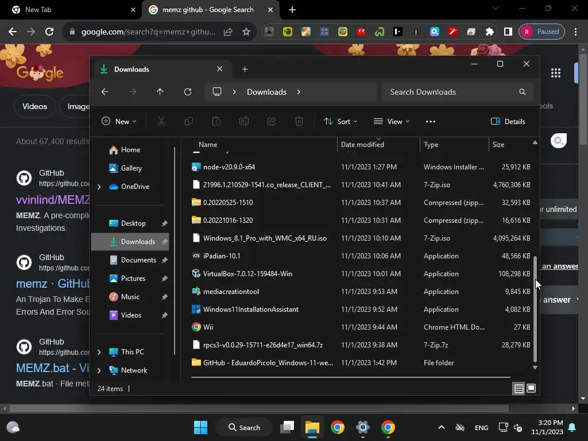Image resolution: width=588 pixels, height=441 pixels.
Task: Switch to large thumbnails view icon at bottom-right
Action: coord(531,388)
